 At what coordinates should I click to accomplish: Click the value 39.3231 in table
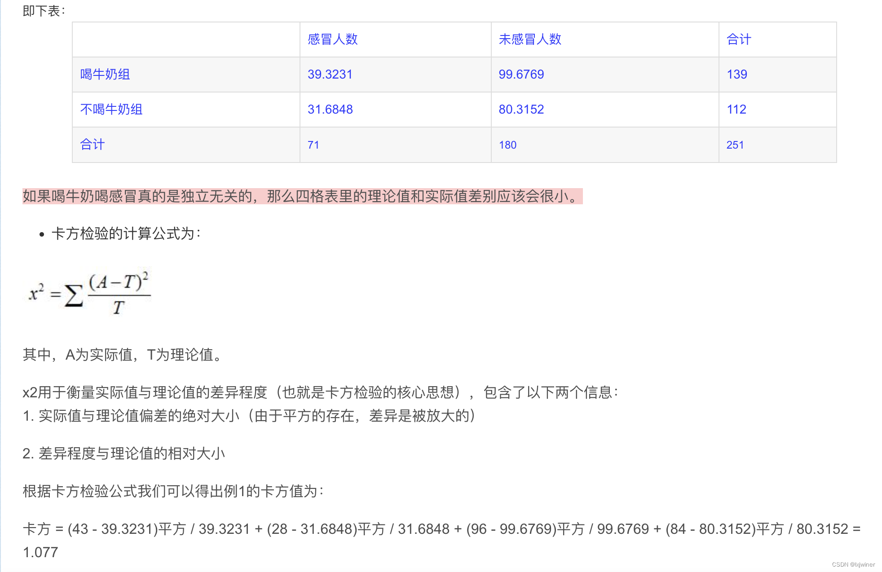coord(330,75)
